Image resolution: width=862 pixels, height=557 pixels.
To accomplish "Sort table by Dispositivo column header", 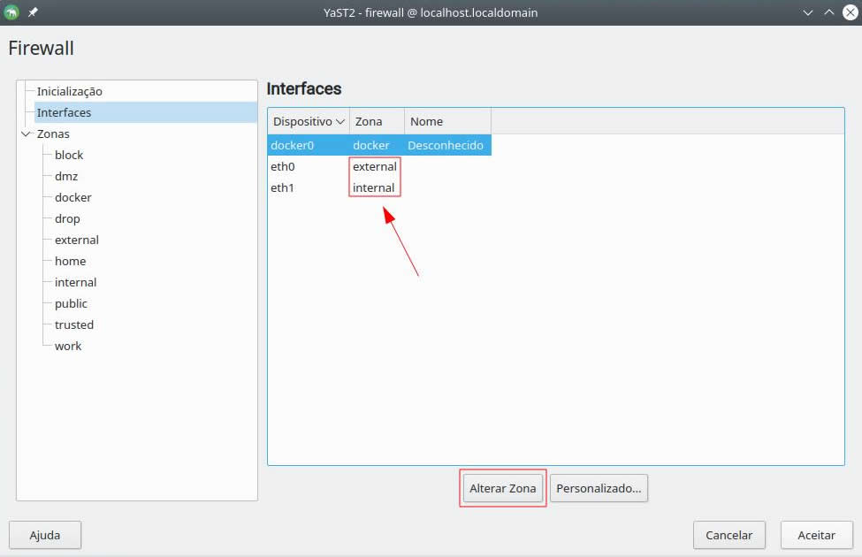I will [x=308, y=121].
